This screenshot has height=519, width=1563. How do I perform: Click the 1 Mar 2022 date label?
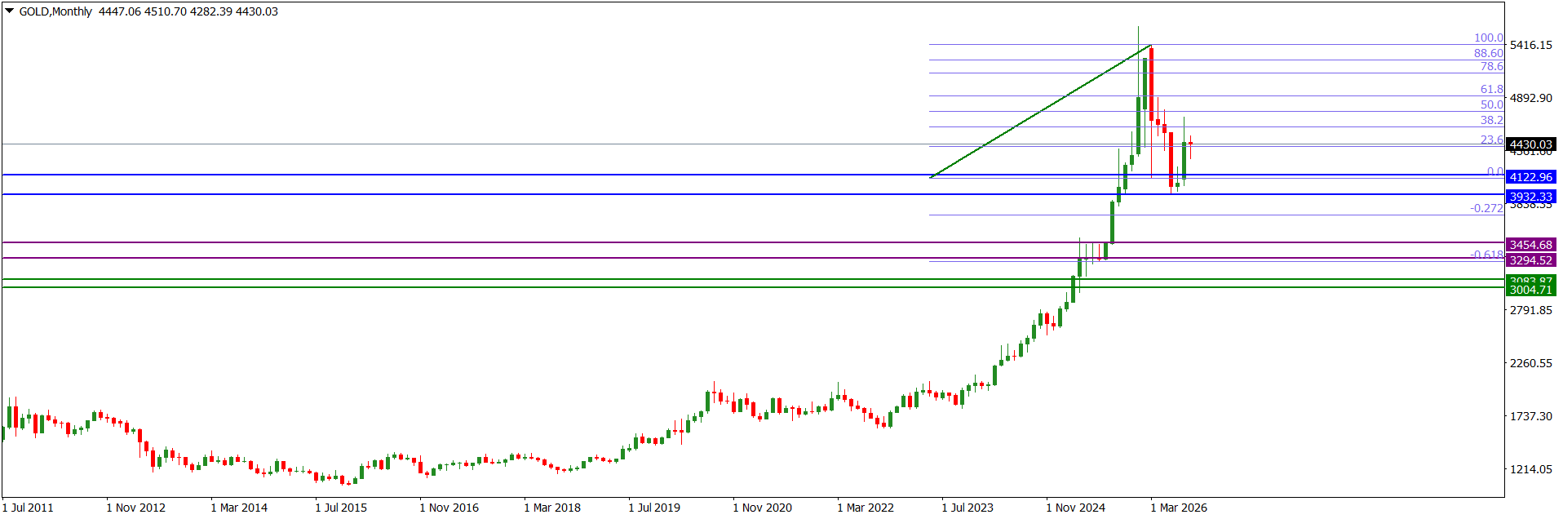tap(866, 508)
